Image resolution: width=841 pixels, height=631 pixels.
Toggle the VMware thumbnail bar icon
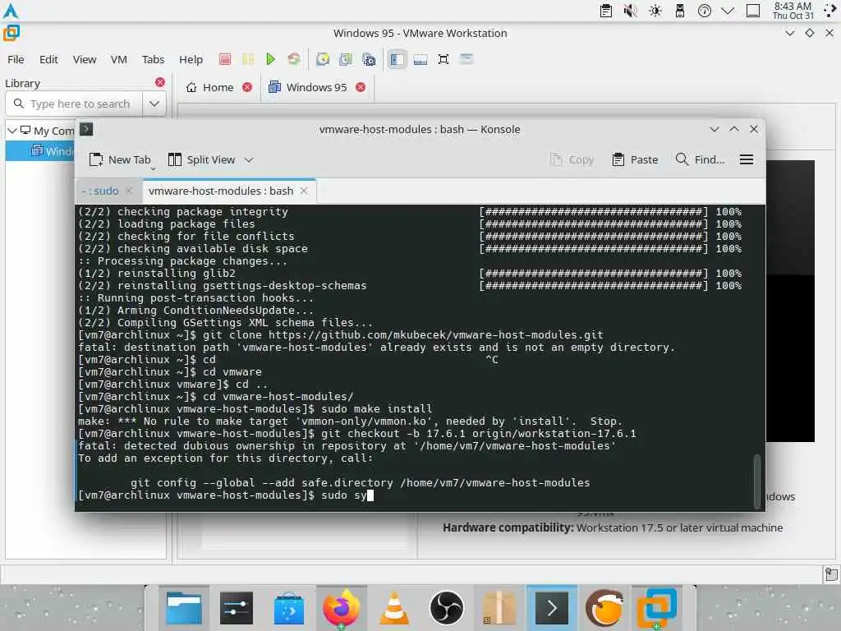point(420,59)
